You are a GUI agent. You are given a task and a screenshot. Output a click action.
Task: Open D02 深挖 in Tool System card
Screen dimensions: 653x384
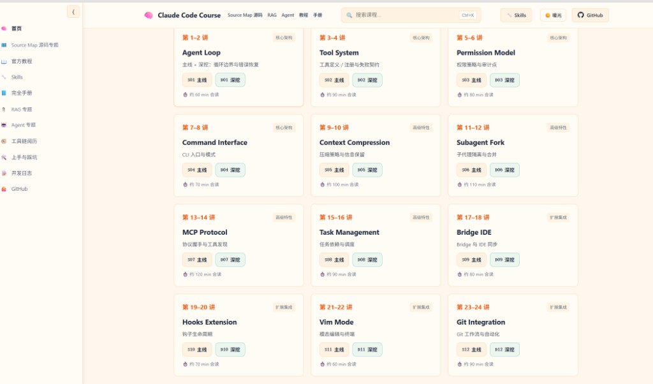[x=367, y=80]
